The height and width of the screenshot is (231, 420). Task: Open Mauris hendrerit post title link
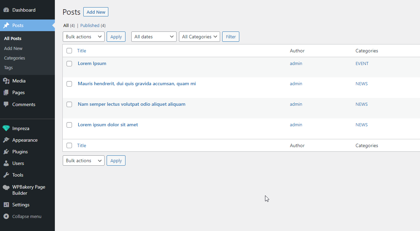[x=137, y=84]
